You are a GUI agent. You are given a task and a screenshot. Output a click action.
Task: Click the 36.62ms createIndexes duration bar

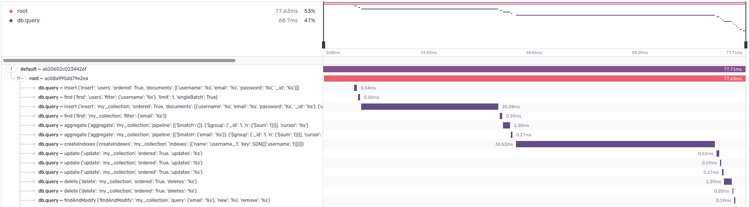615,144
